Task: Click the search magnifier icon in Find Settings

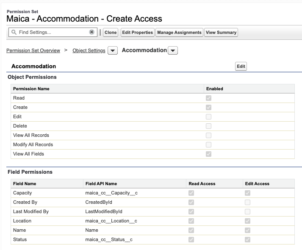Action: coord(14,32)
